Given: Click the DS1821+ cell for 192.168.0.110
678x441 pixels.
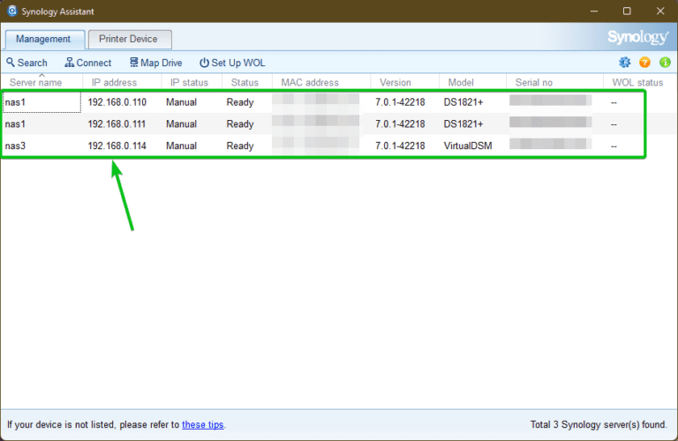Looking at the screenshot, I should (463, 102).
